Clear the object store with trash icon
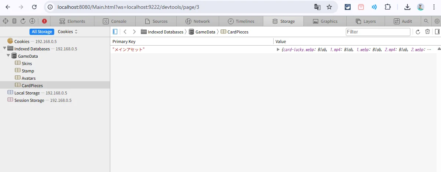 [427, 32]
